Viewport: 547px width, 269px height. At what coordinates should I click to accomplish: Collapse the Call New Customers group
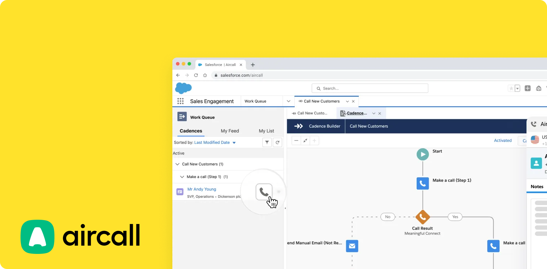click(177, 164)
